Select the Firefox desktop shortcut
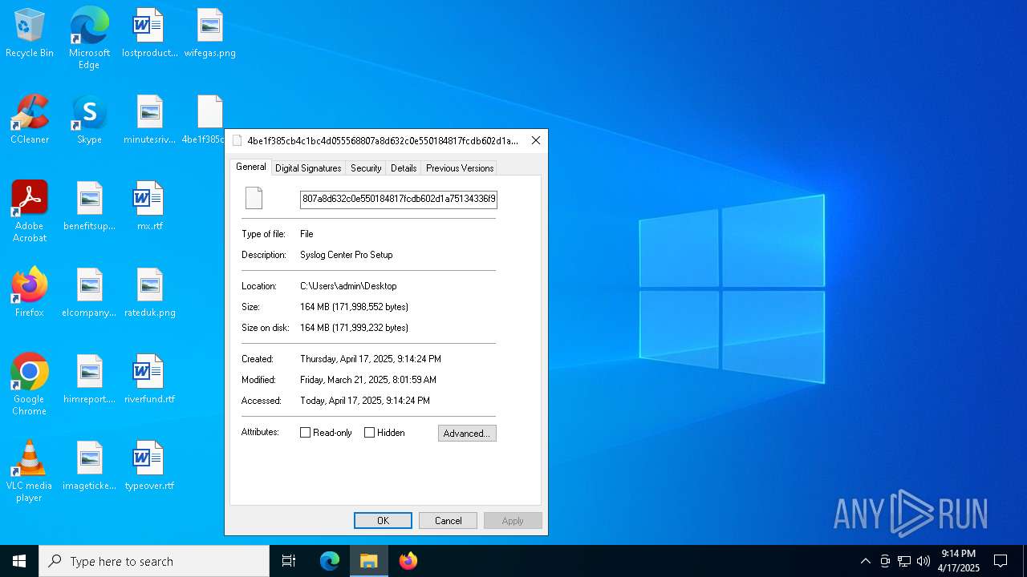Viewport: 1027px width, 577px height. pyautogui.click(x=30, y=293)
